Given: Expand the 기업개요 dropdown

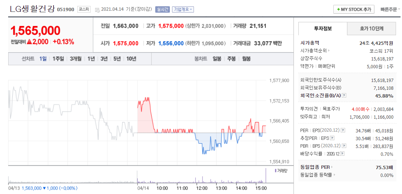Looking at the screenshot, I should click(183, 10).
